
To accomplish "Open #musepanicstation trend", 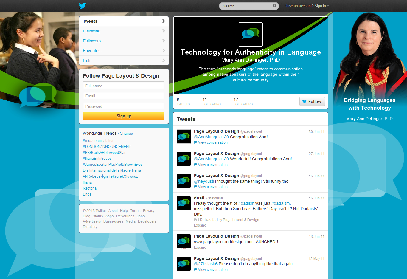I will [x=99, y=141].
